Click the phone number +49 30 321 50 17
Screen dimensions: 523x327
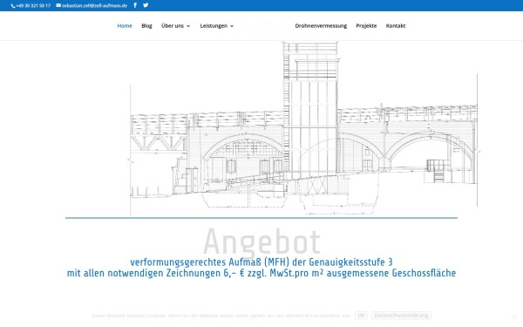(31, 6)
